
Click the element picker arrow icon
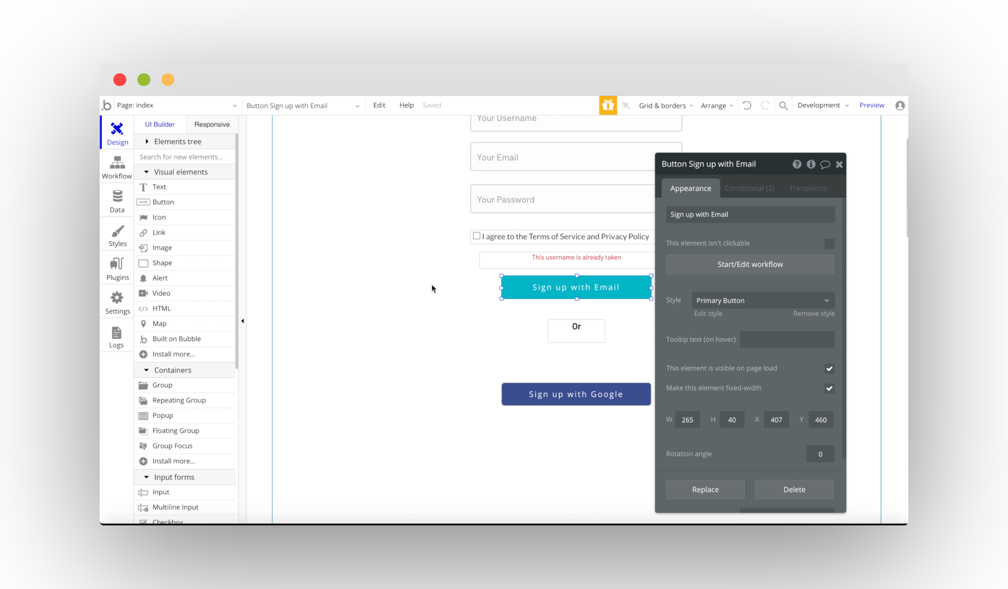(626, 105)
